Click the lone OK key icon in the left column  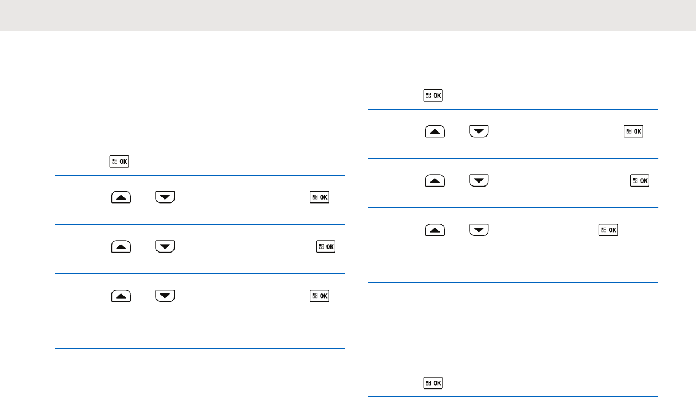(x=119, y=162)
